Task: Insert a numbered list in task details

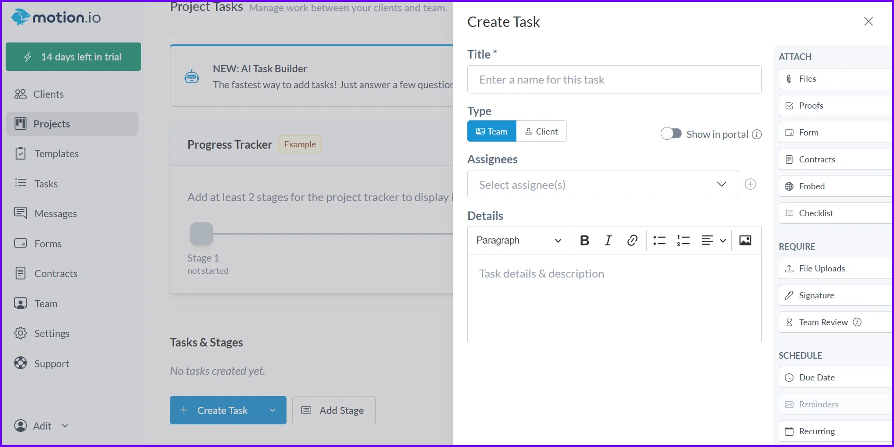Action: [x=683, y=240]
